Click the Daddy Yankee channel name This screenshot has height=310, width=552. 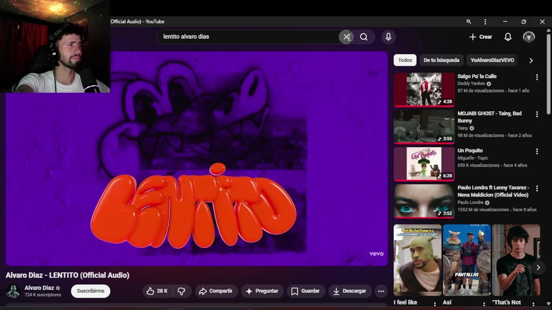tap(471, 84)
